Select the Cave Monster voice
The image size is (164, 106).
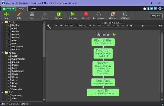point(18,59)
